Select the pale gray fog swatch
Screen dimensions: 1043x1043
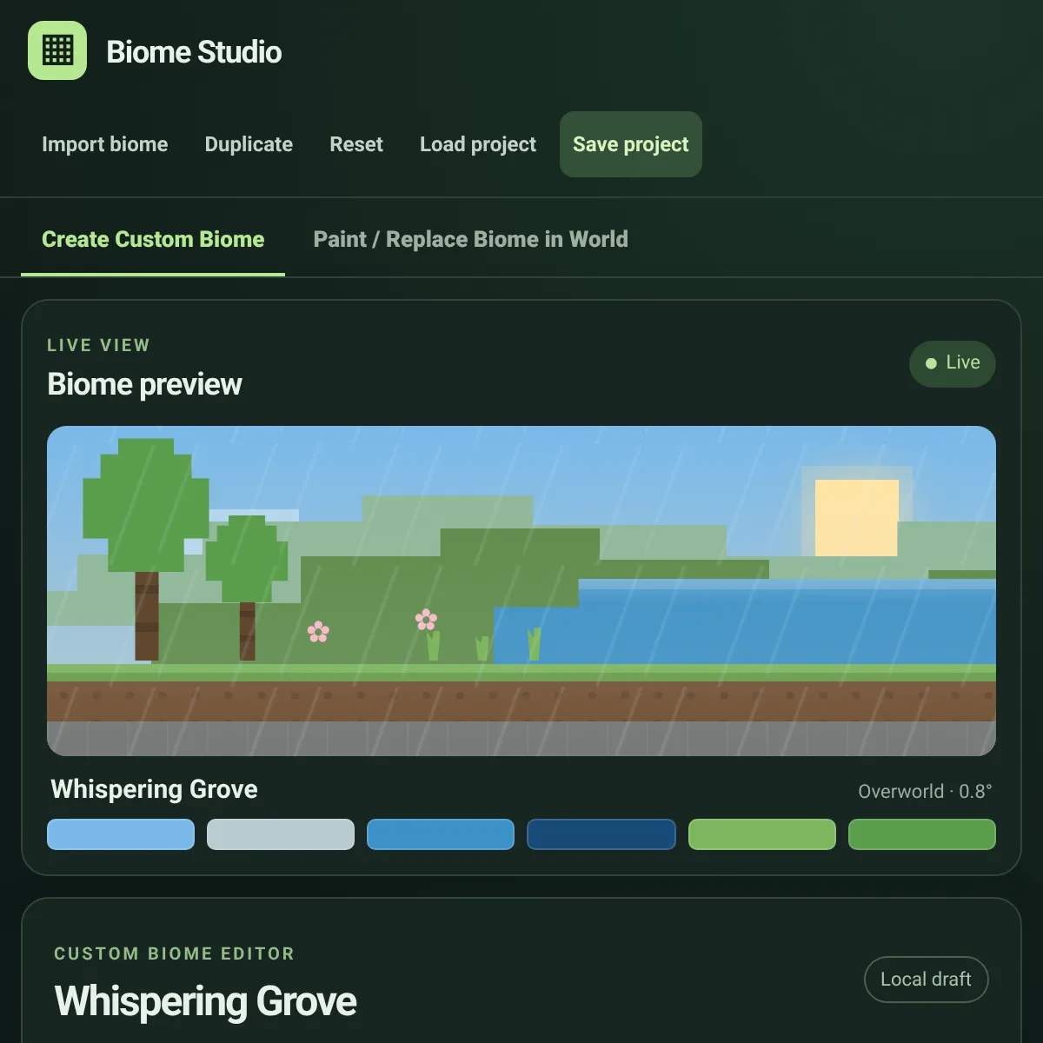281,834
